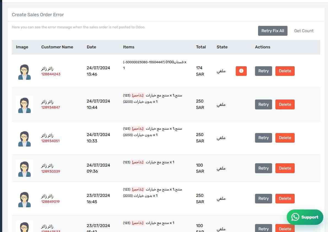Retry the 100 SAR order from 09:36

click(263, 168)
